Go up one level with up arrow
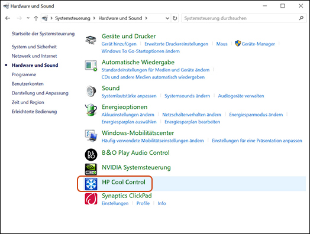This screenshot has height=234, width=310. (x=35, y=18)
